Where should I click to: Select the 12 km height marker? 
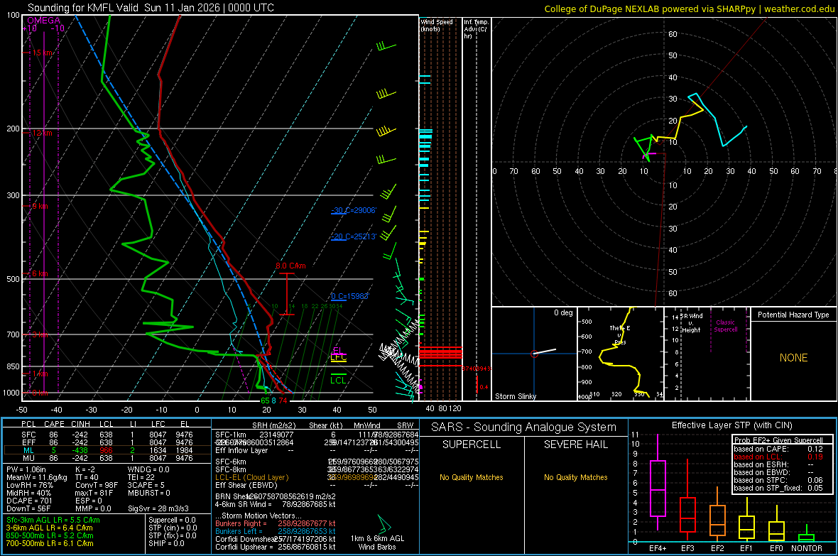(42, 133)
